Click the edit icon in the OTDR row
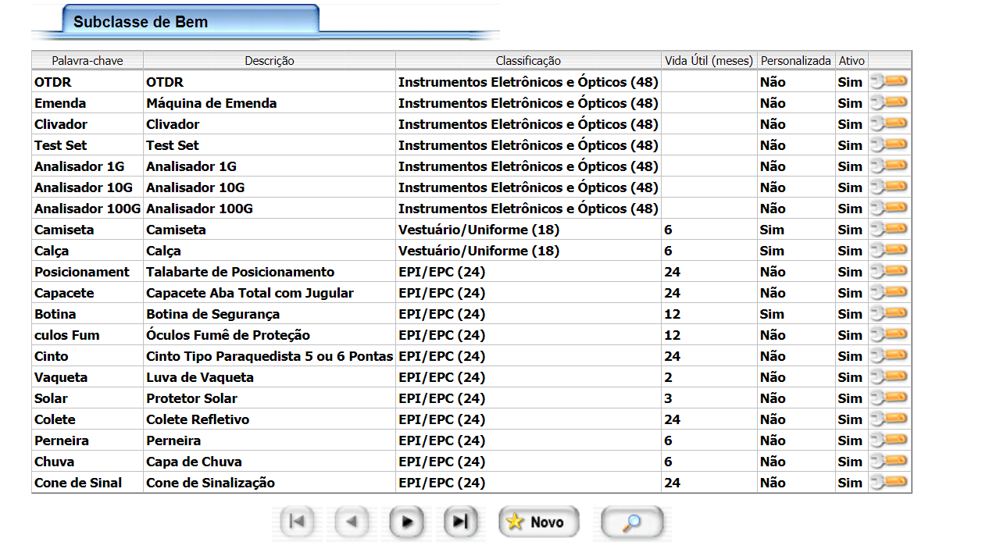Image resolution: width=989 pixels, height=560 pixels. tap(889, 81)
